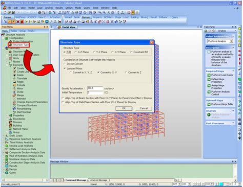Click the Save icon in top toolbar
The width and height of the screenshot is (243, 187).
coord(13,12)
